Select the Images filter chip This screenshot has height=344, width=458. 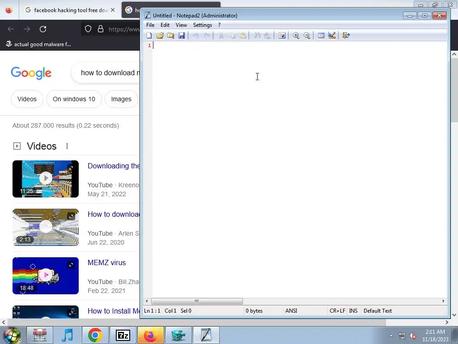(x=121, y=99)
